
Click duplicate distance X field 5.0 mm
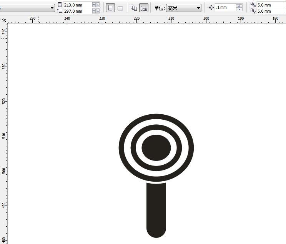[271, 5]
